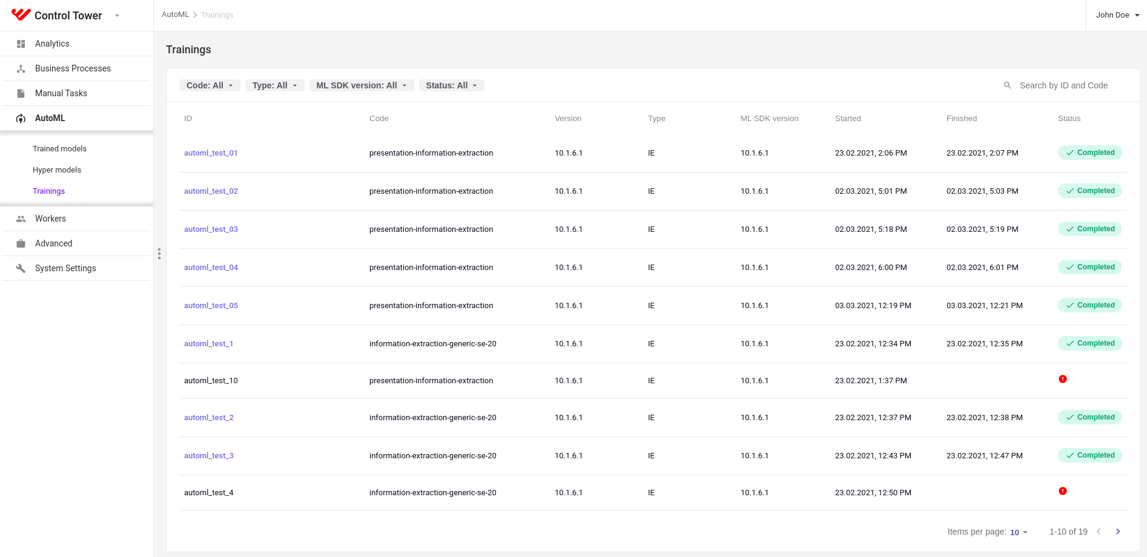Expand the Type: All filter

tap(274, 85)
